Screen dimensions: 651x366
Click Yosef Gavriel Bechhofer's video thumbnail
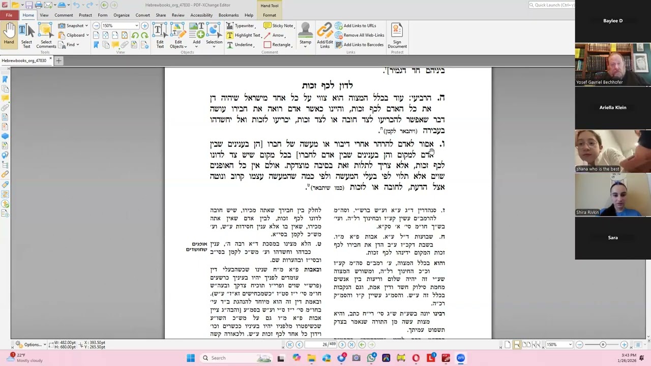click(613, 64)
